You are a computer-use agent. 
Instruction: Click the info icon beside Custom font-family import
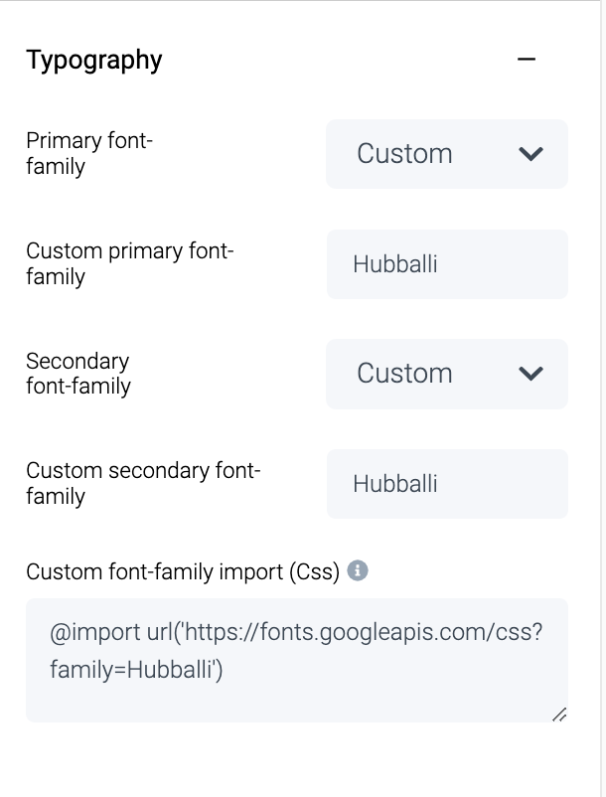359,571
